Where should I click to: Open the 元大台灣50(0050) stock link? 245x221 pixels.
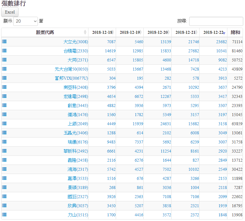tap(71, 69)
